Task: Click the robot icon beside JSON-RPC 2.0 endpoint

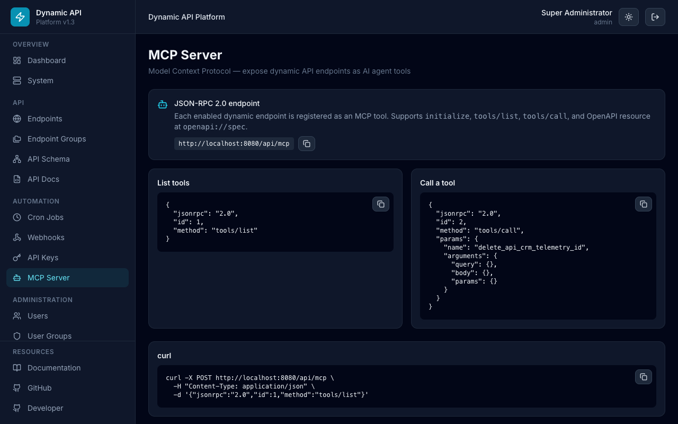Action: tap(163, 104)
